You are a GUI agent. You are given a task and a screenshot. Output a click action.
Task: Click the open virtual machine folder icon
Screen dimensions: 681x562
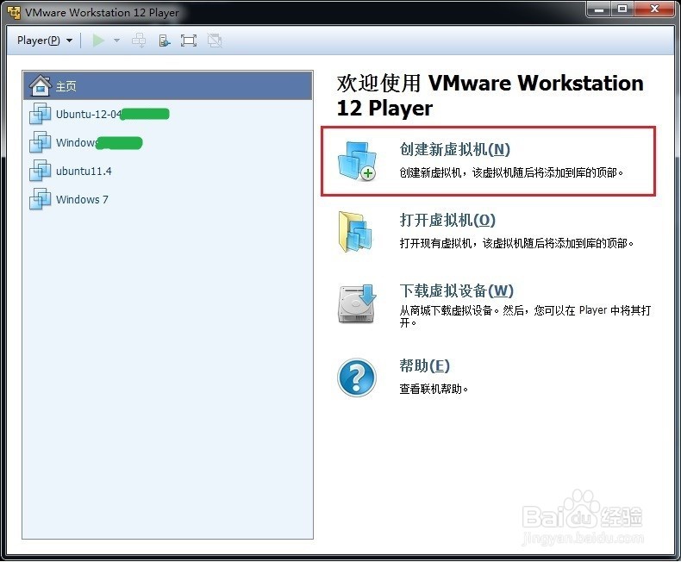(355, 232)
